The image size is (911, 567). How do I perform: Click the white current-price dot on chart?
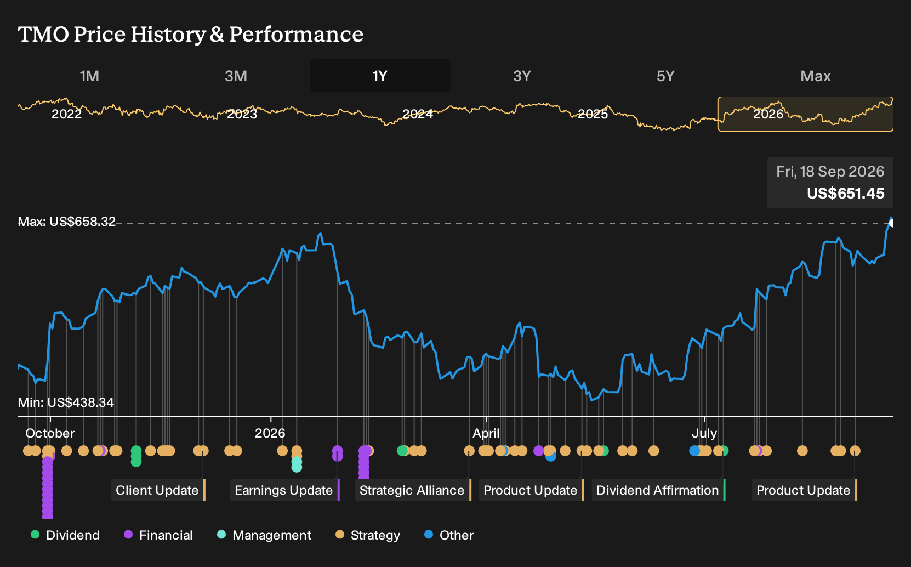tap(892, 223)
